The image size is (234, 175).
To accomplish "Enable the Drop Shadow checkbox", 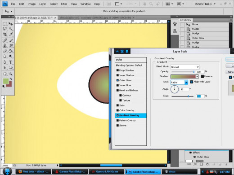I will click(x=117, y=70).
